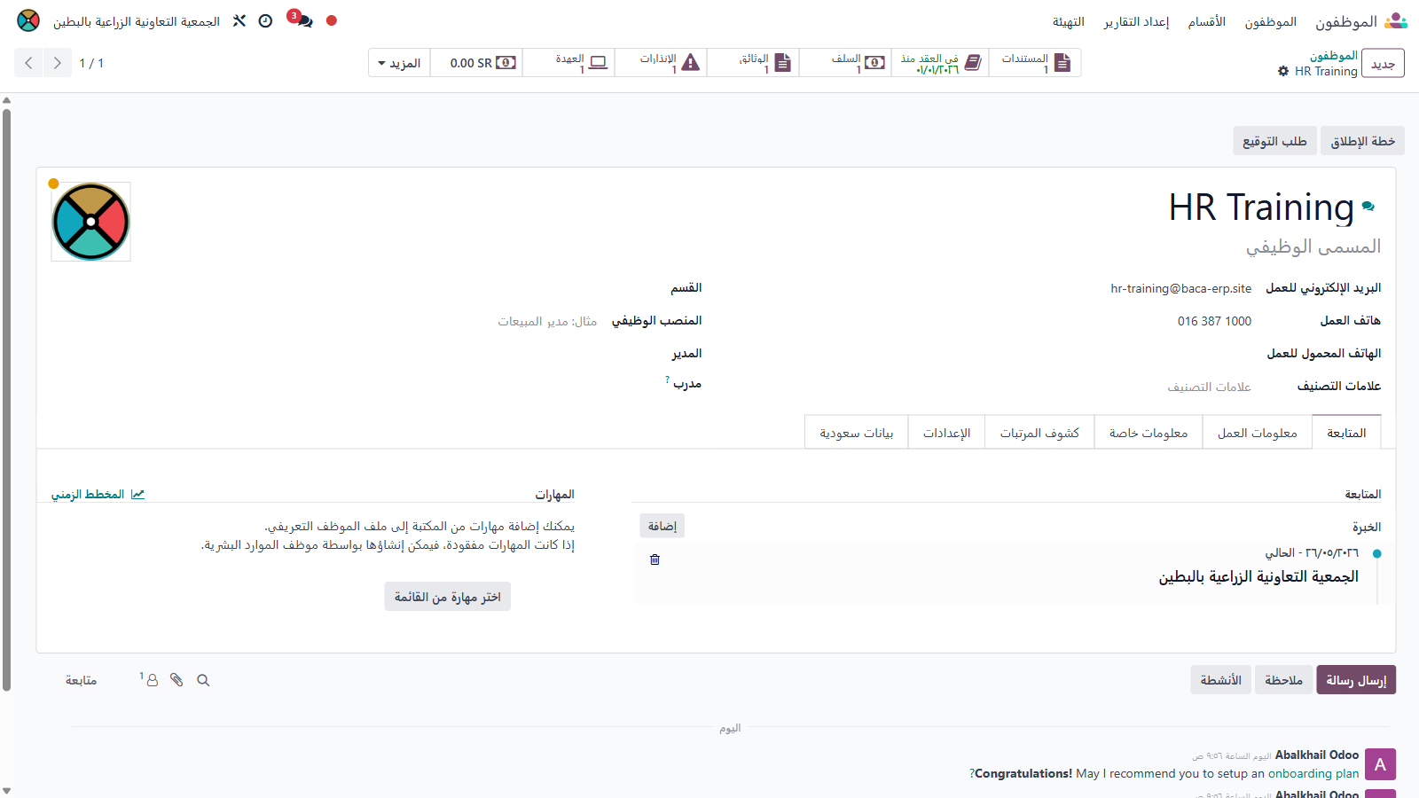Switch to the كشوف المرتبات tab
The width and height of the screenshot is (1419, 798).
[1039, 433]
